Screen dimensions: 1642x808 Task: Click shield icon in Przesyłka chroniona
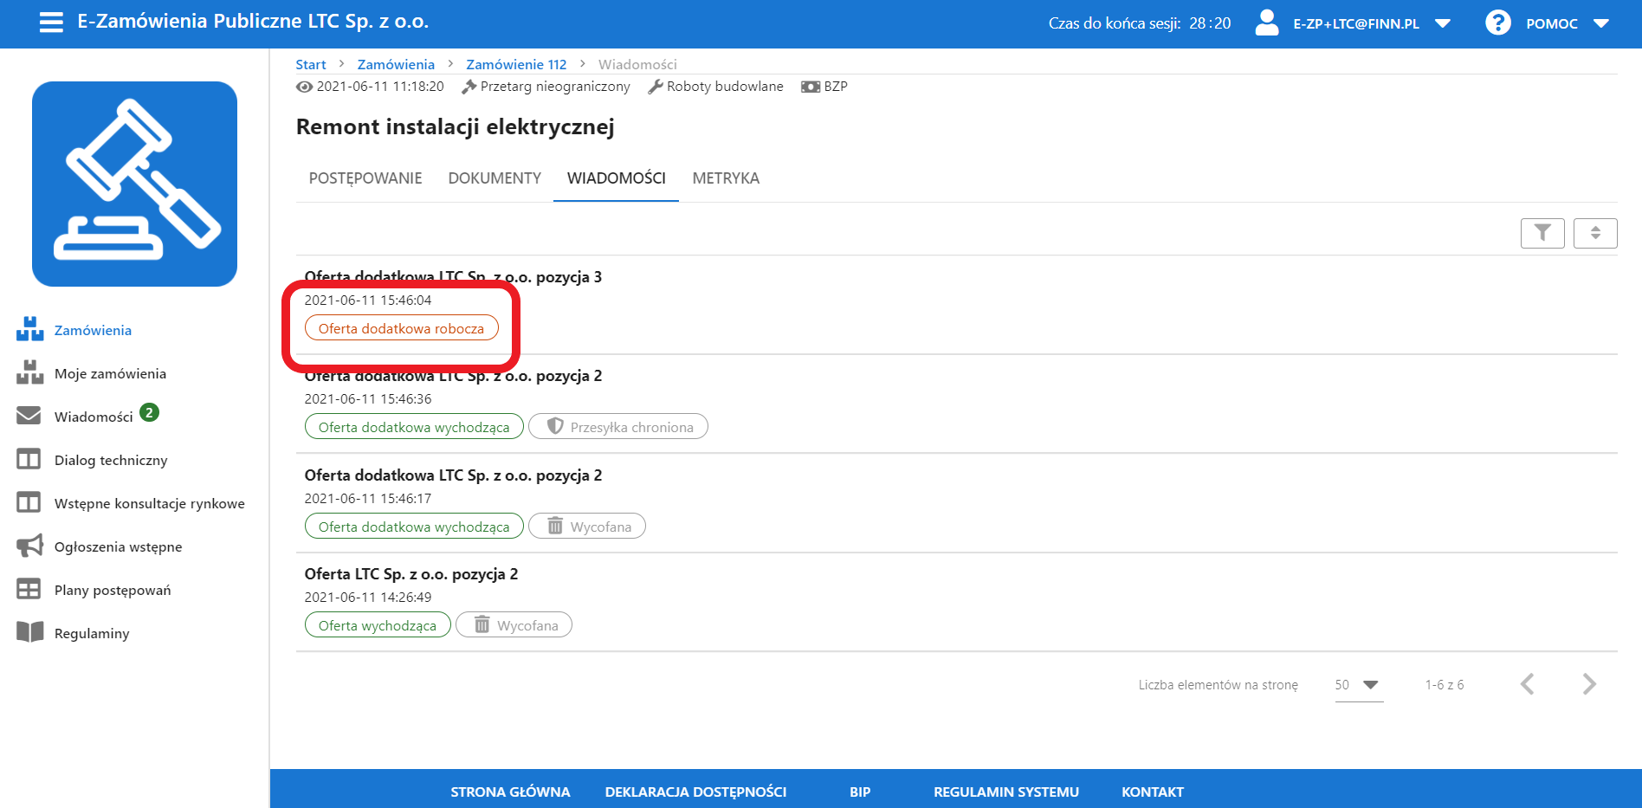tap(556, 426)
